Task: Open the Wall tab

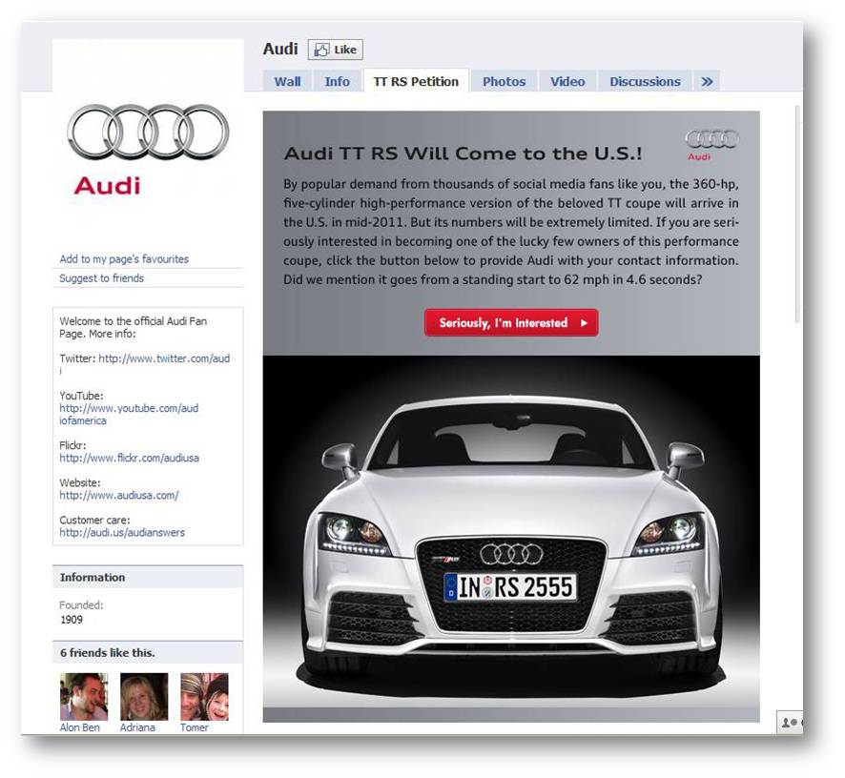Action: click(x=287, y=81)
